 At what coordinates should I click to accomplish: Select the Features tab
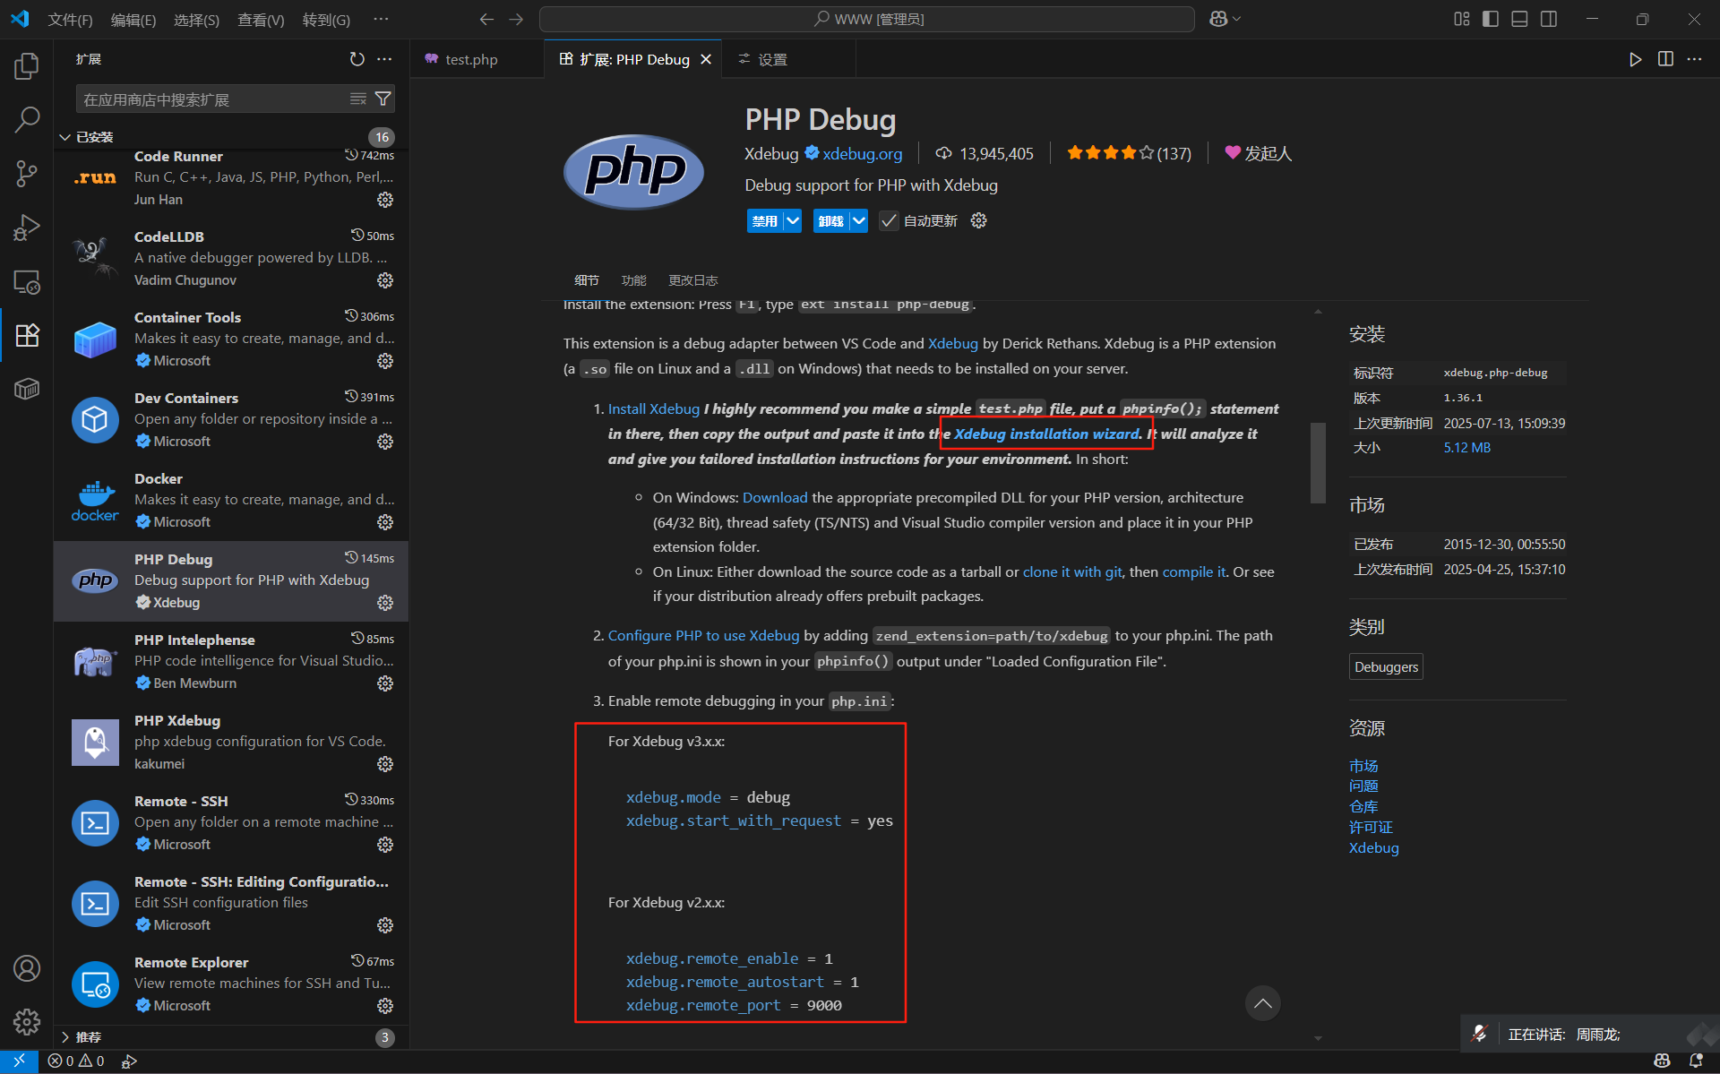click(633, 280)
